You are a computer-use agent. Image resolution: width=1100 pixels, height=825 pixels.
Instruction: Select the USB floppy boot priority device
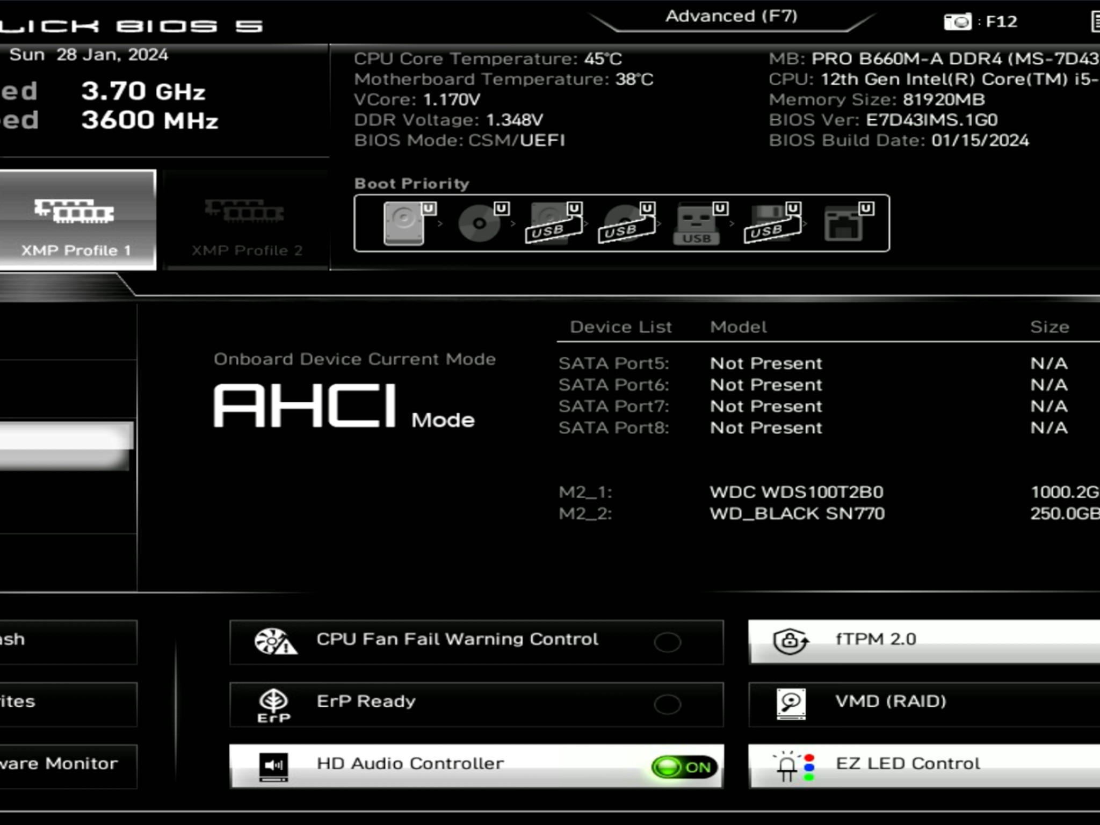click(x=773, y=223)
